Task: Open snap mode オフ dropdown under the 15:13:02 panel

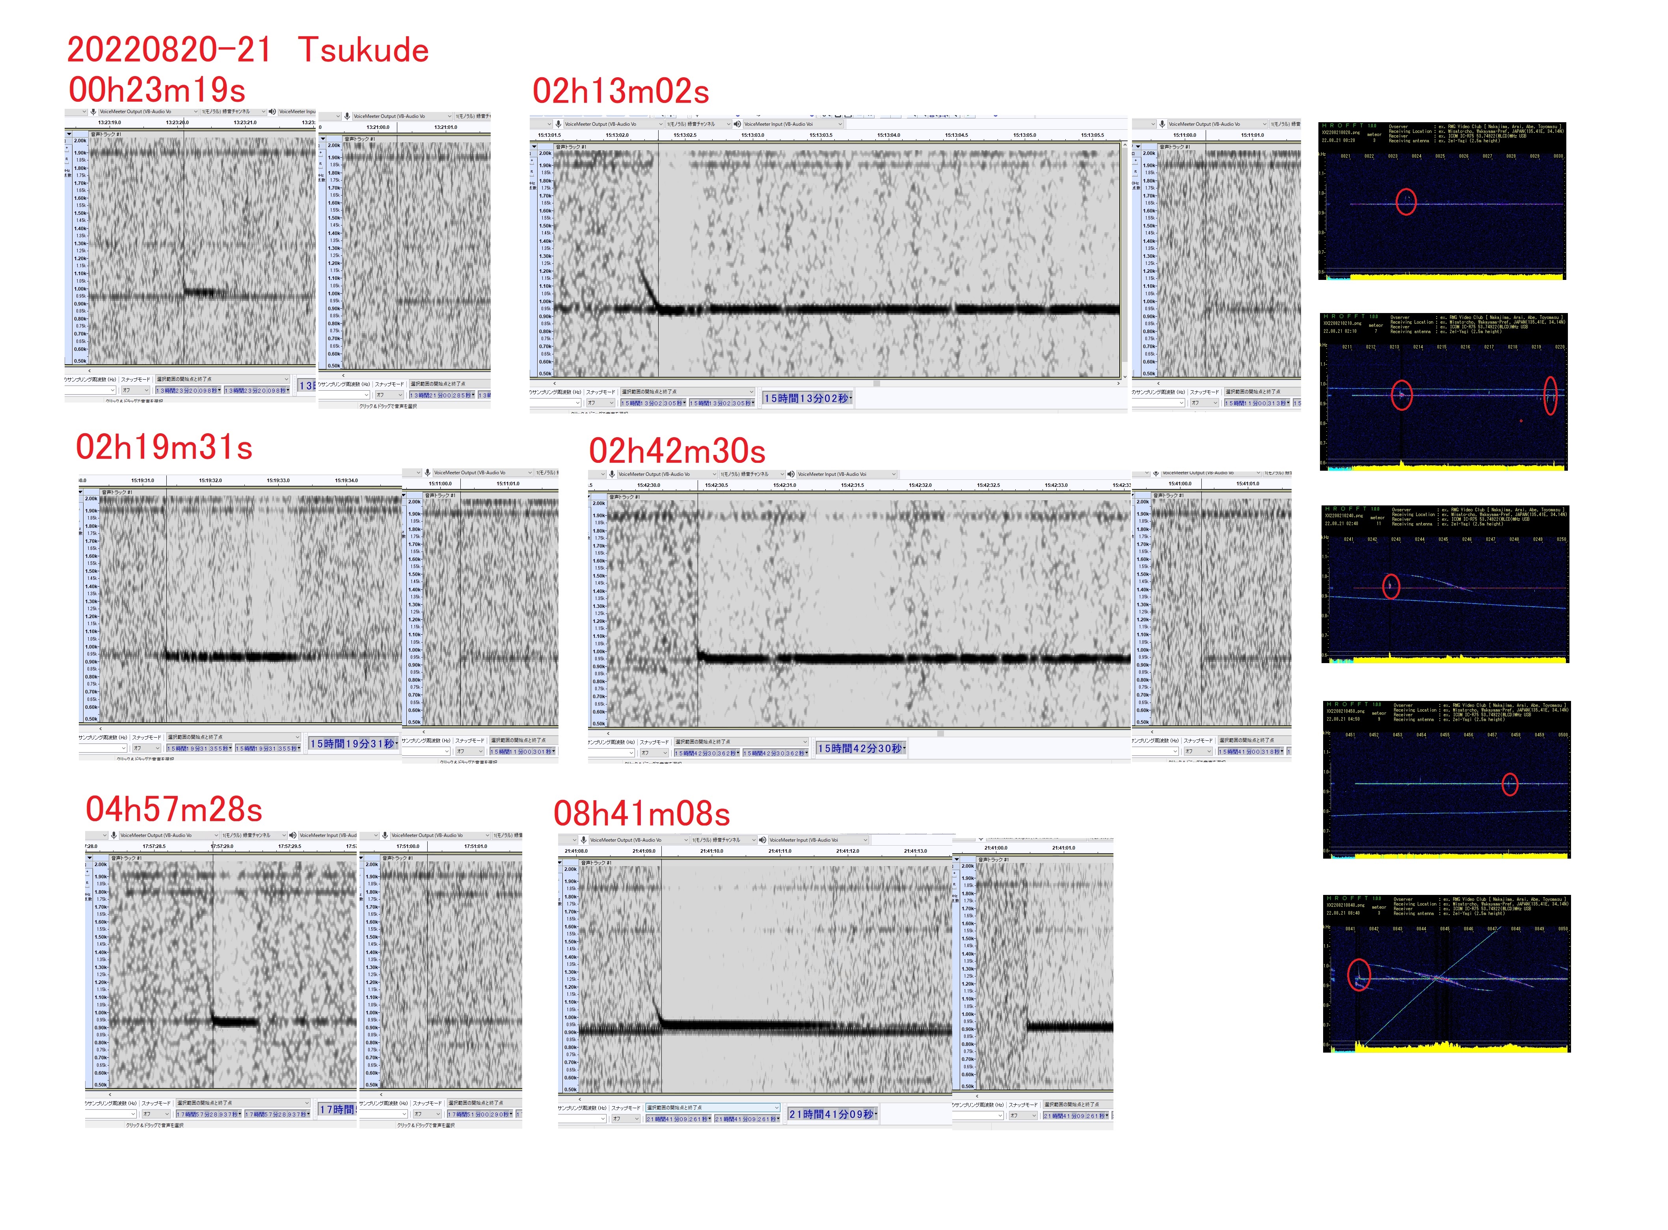Action: [600, 403]
